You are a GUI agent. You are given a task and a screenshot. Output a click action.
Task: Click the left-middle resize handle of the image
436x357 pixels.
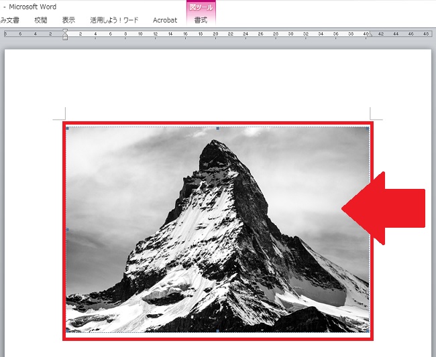click(67, 230)
